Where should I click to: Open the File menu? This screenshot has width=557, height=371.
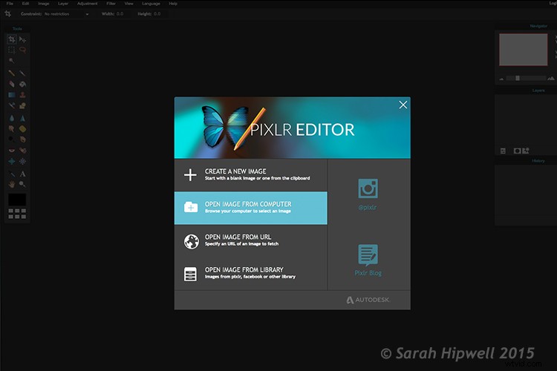(x=10, y=4)
